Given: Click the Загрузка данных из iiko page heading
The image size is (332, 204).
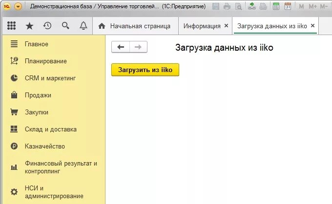Looking at the screenshot, I should pos(224,48).
